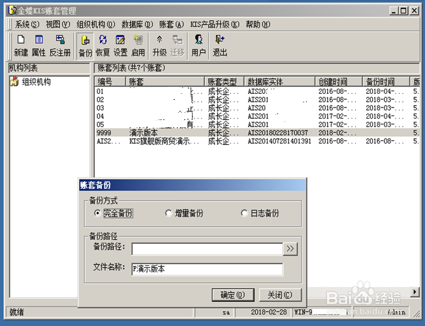Click the 编号 column header
The image size is (425, 326).
[110, 81]
